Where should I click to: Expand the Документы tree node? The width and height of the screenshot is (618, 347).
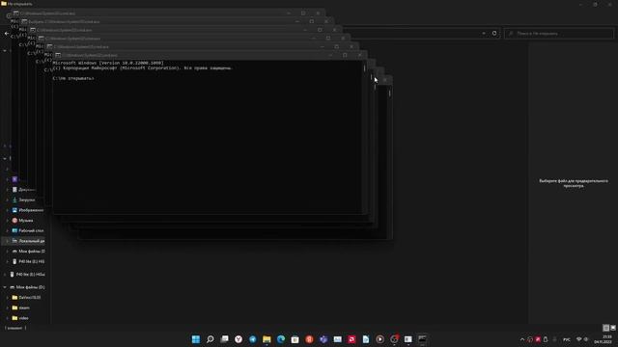(x=7, y=190)
